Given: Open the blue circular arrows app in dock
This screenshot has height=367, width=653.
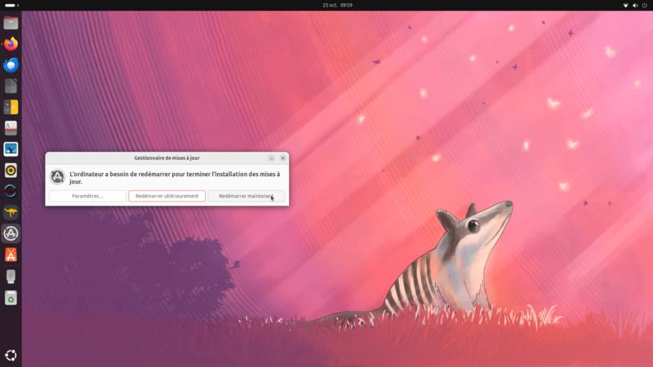Looking at the screenshot, I should pos(11,191).
